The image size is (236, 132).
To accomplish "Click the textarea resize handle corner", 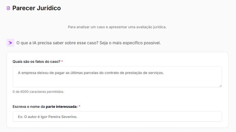I will pos(220,86).
